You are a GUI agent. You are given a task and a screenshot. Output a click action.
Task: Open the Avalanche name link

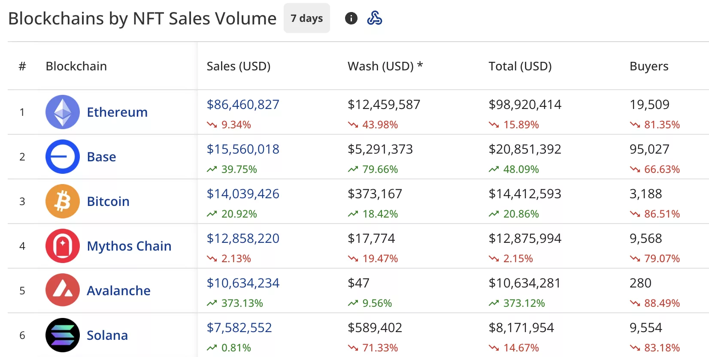[x=118, y=290]
